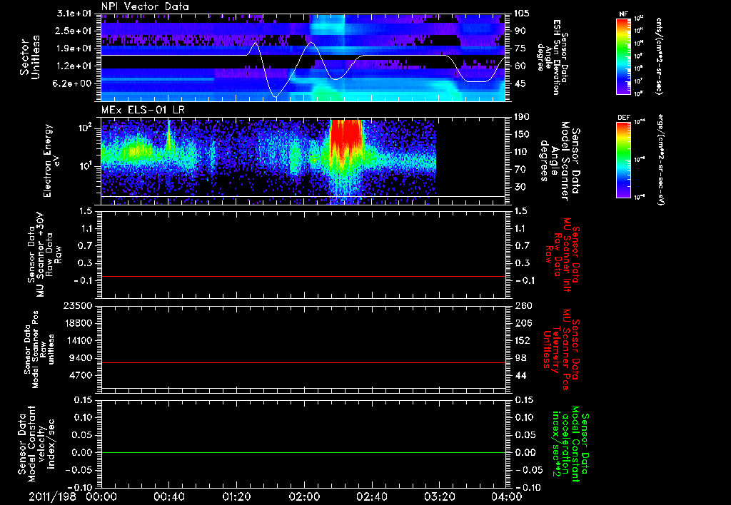Image resolution: width=731 pixels, height=505 pixels.
Task: Click the '45' sun elevation tick label
Action: coord(520,83)
